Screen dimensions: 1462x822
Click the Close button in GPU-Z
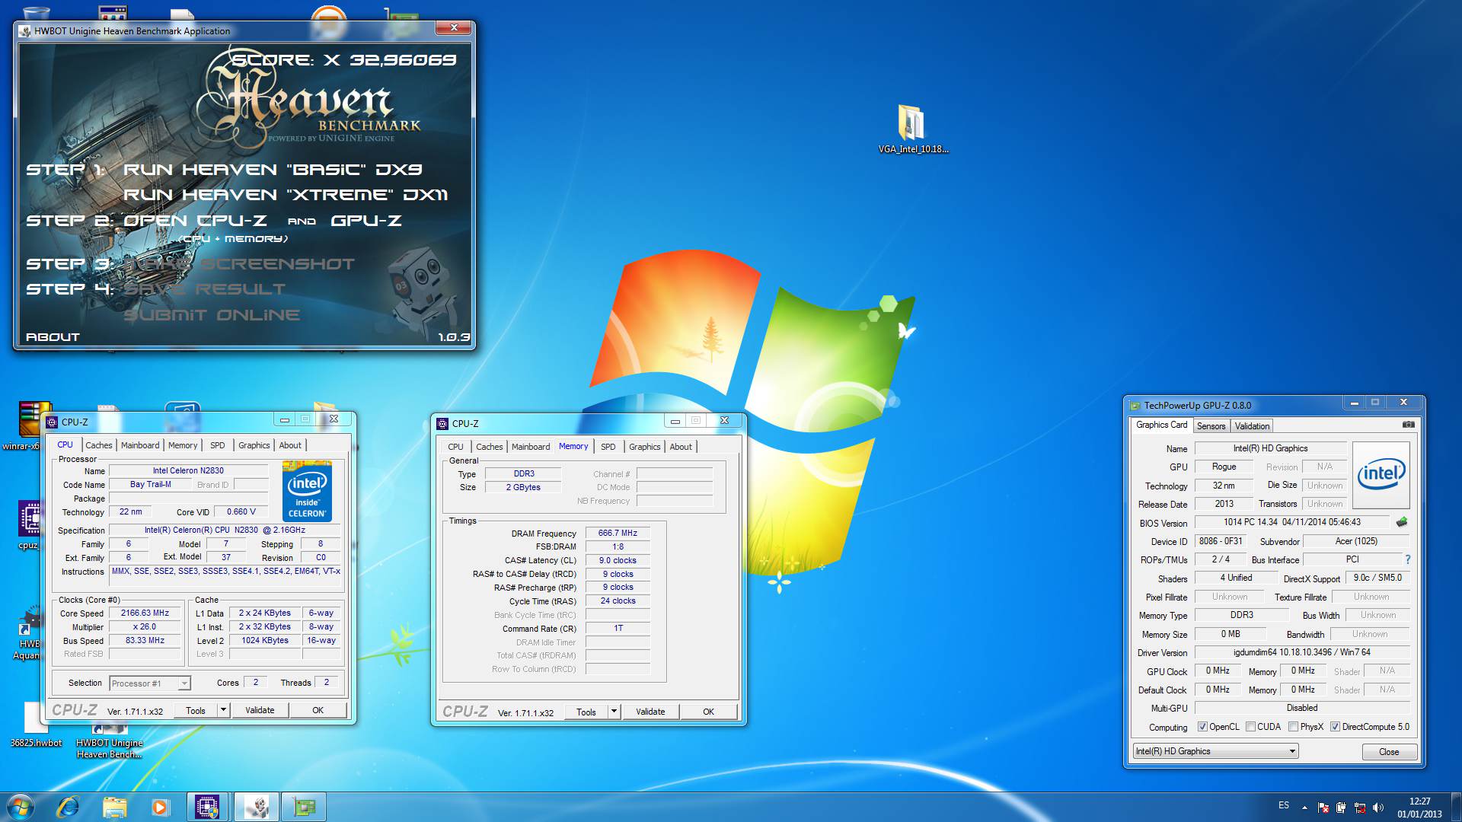tap(1389, 751)
